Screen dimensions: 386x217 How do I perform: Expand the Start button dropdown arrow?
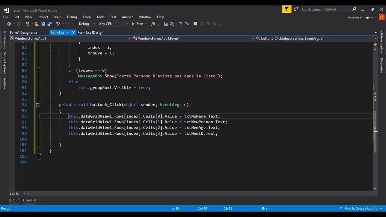point(146,24)
